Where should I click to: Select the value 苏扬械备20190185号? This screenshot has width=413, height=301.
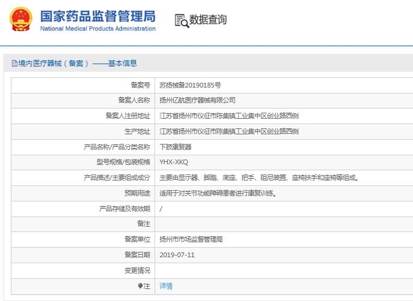[190, 85]
